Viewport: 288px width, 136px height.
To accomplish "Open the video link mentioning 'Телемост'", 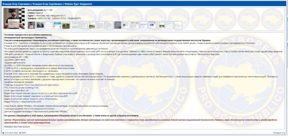I will pyautogui.click(x=24, y=101).
